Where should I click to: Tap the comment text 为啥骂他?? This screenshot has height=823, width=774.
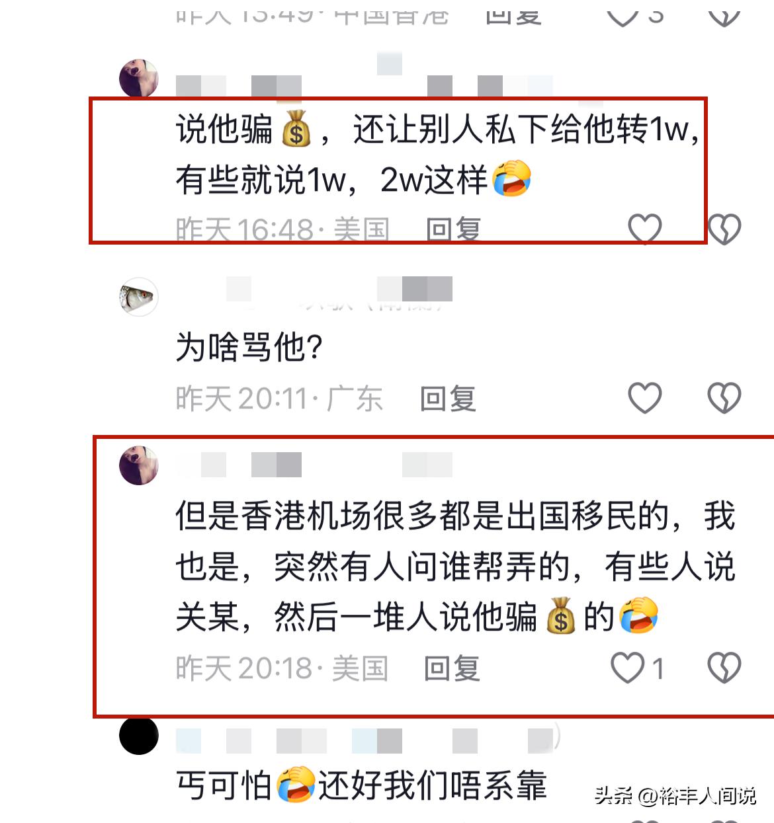[249, 347]
